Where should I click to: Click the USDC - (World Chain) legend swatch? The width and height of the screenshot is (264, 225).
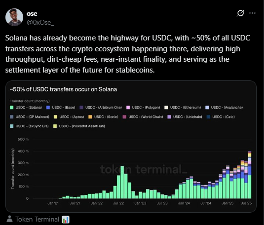click(x=124, y=117)
